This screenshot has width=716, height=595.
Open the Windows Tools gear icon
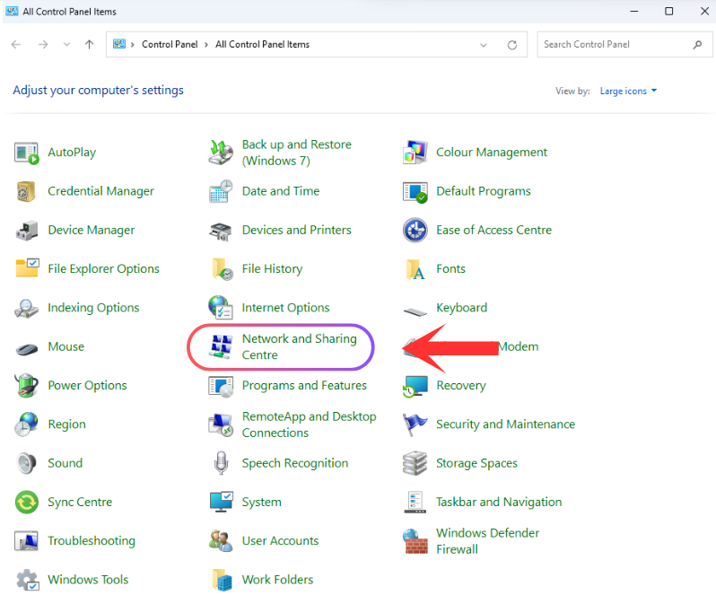click(28, 580)
